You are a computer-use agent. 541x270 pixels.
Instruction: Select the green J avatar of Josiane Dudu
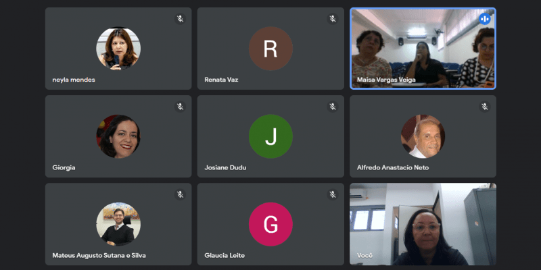tap(271, 136)
